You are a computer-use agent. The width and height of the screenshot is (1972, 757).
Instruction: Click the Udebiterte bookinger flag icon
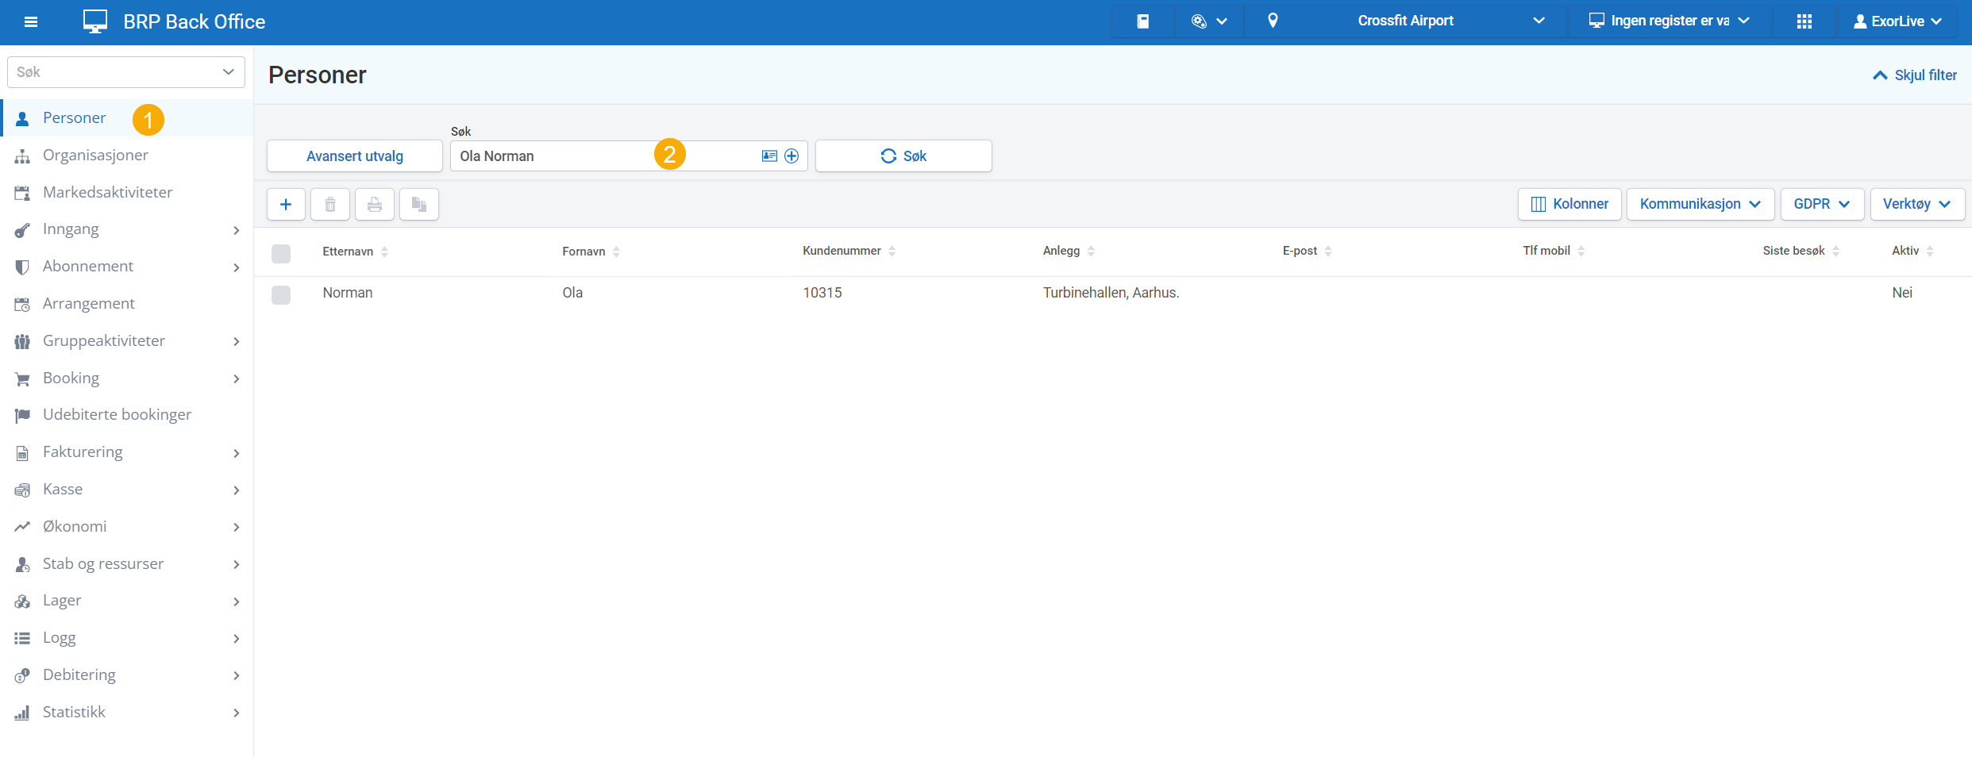pyautogui.click(x=22, y=415)
